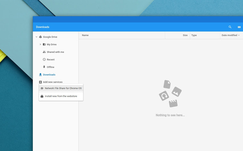The image size is (243, 151).
Task: Click the webstore bag icon
Action: [42, 96]
